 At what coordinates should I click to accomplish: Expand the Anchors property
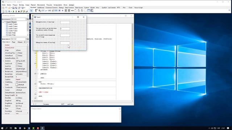coord(4,61)
